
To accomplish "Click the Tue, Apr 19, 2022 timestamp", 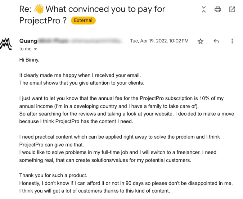I will point(159,41).
